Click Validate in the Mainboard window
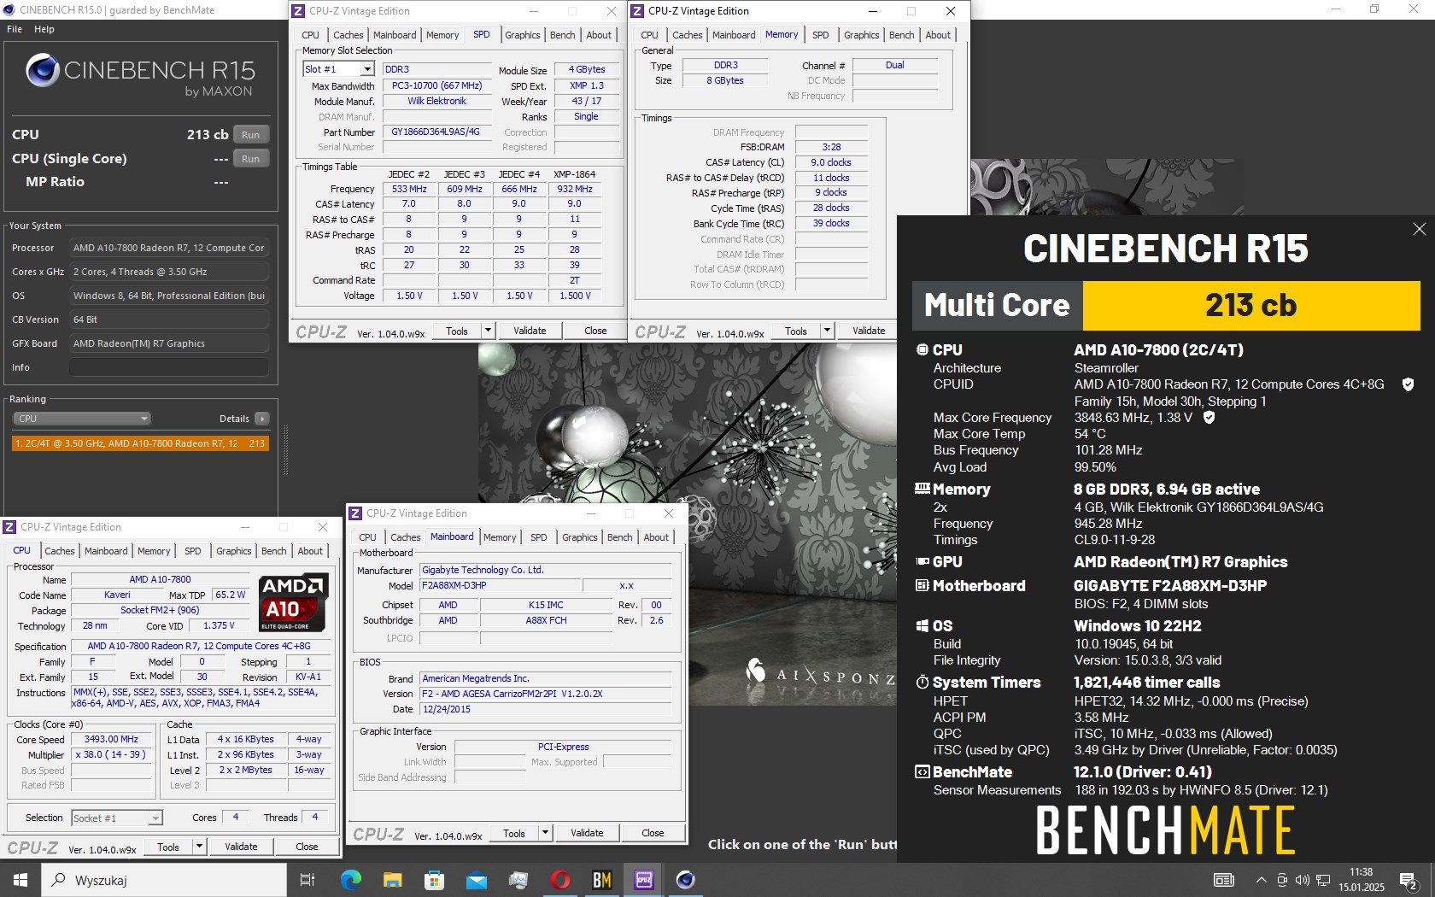Image resolution: width=1435 pixels, height=897 pixels. pyautogui.click(x=587, y=833)
